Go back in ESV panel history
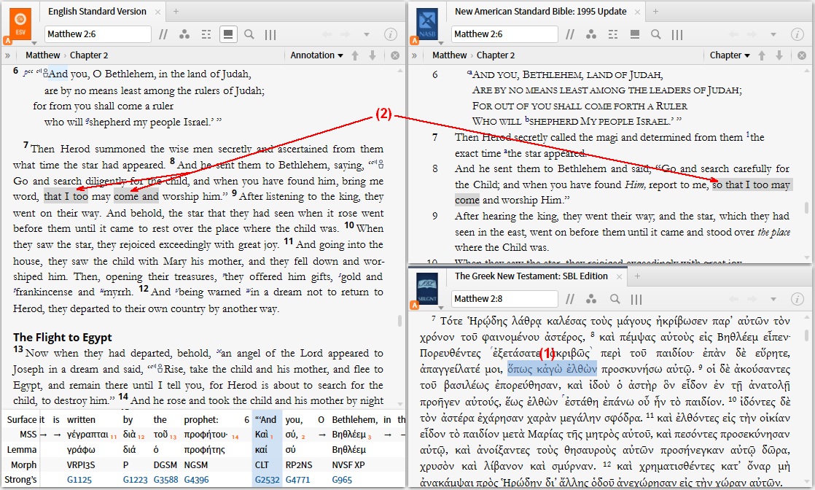 (x=327, y=34)
